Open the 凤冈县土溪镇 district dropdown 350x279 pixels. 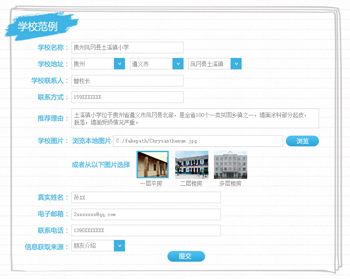pos(215,64)
